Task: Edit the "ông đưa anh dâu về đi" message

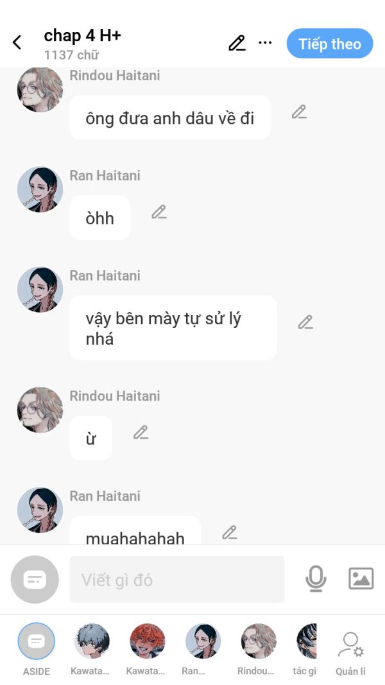Action: pos(298,112)
